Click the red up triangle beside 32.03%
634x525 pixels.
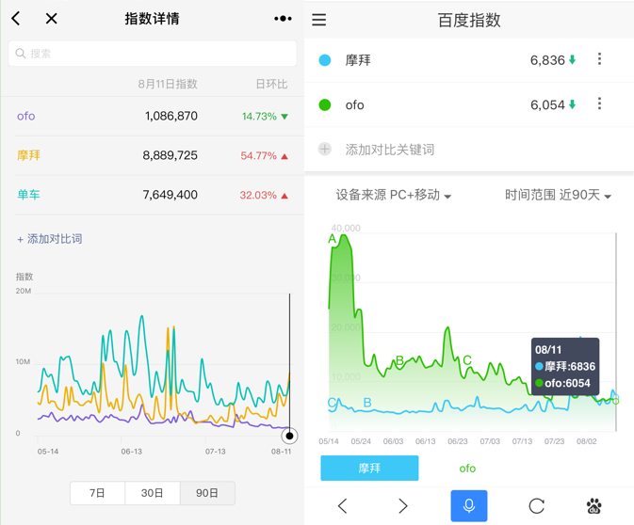coord(284,196)
